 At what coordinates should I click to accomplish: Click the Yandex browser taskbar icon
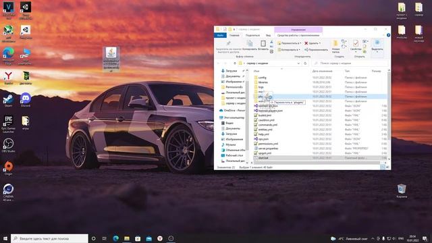pos(160,238)
